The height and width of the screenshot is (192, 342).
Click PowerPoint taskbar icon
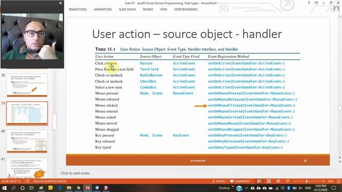(88, 188)
